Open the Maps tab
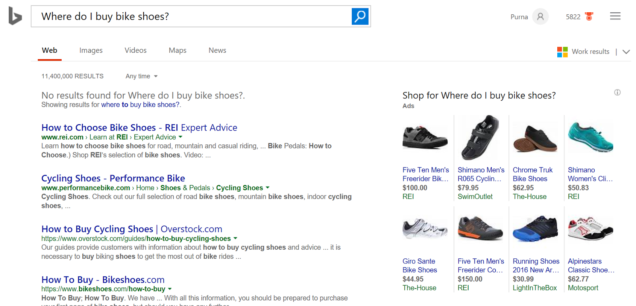The image size is (636, 306). click(x=177, y=50)
